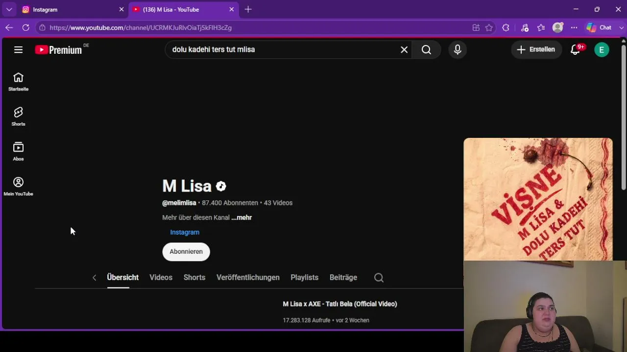
Task: Open Shorts in the sidebar
Action: (x=18, y=117)
